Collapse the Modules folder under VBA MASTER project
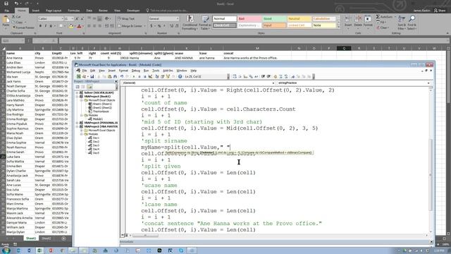This screenshot has width=451, height=254. [x=82, y=134]
